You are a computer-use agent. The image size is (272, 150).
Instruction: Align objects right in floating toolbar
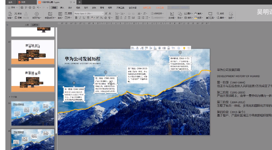click(x=142, y=48)
